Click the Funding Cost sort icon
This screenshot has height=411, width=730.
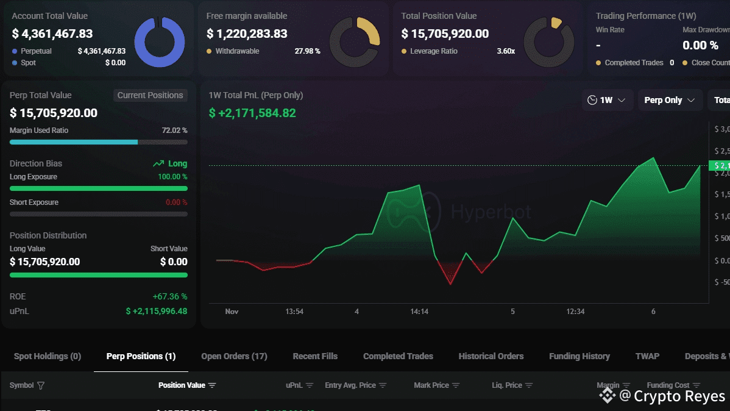[x=696, y=385]
